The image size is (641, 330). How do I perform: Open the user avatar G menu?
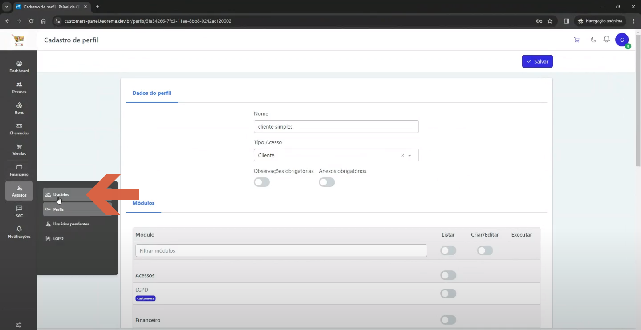pos(622,40)
